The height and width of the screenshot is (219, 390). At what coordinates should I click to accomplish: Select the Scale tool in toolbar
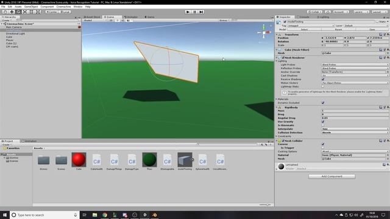click(x=25, y=12)
